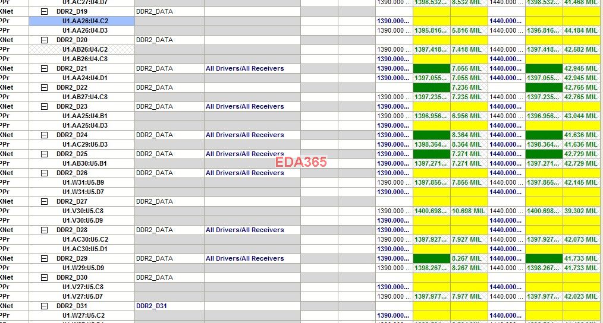Collapse the DDR2_D25 net group
This screenshot has width=603, height=323.
[44, 154]
